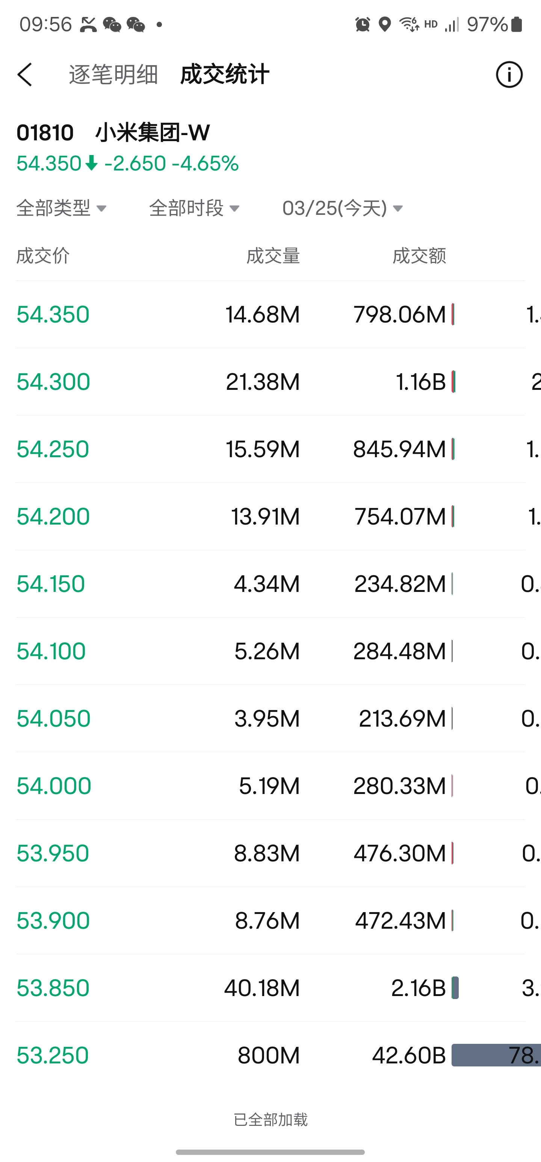Tap the 成交量 column header

(273, 256)
